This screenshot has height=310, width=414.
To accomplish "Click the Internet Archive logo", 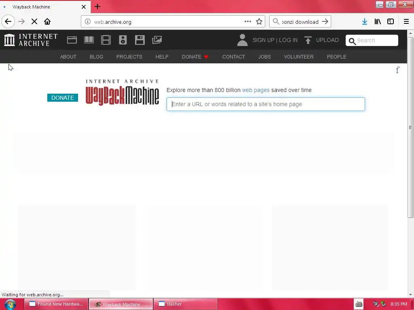I will click(x=31, y=40).
